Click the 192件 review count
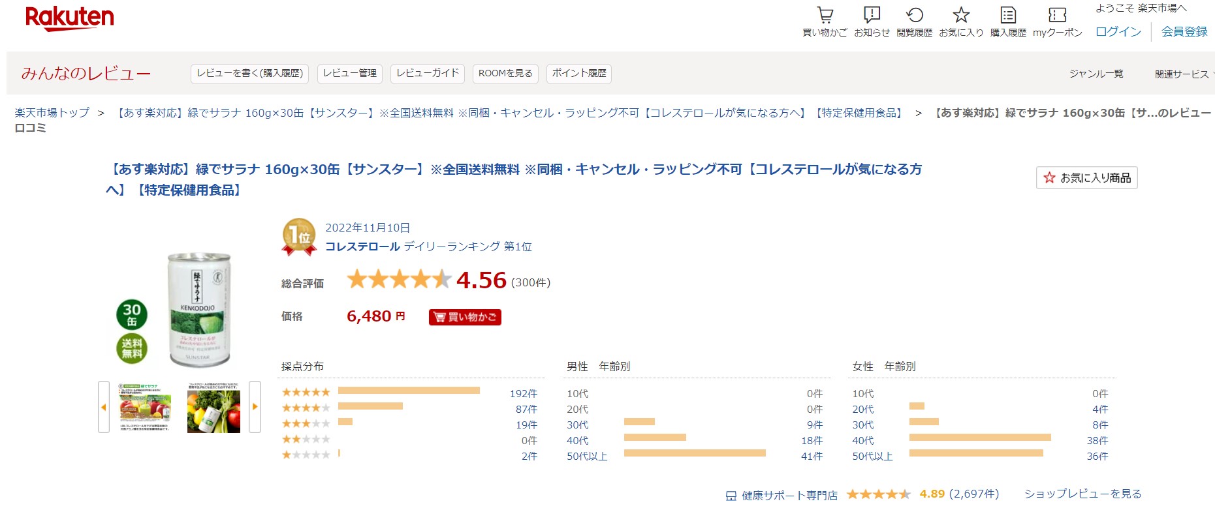This screenshot has height=510, width=1215. point(524,393)
